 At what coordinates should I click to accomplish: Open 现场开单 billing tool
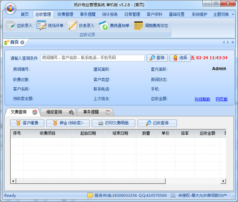point(50,26)
